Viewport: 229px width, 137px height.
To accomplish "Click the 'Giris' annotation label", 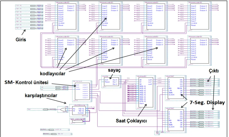I will (x=21, y=40).
